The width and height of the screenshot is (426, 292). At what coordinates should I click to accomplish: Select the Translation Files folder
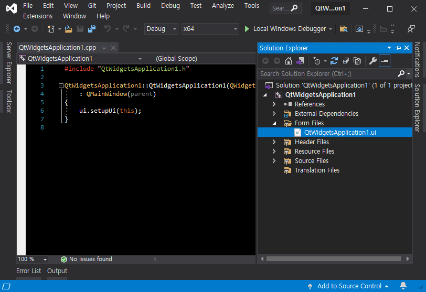pyautogui.click(x=317, y=170)
